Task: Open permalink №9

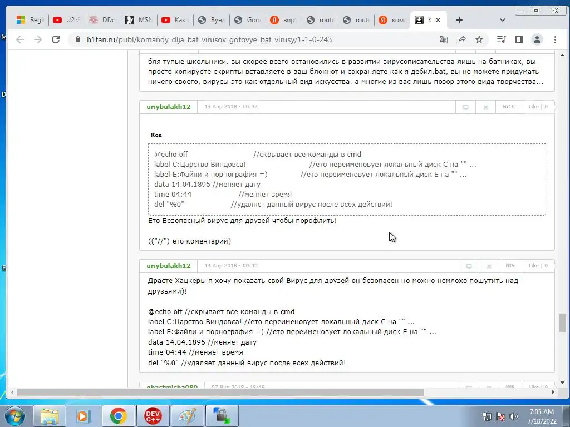Action: [510, 266]
